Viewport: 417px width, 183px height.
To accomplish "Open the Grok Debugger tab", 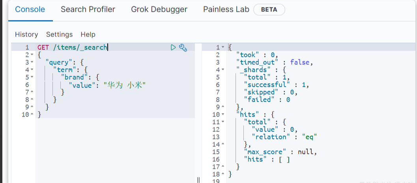I will pyautogui.click(x=159, y=9).
